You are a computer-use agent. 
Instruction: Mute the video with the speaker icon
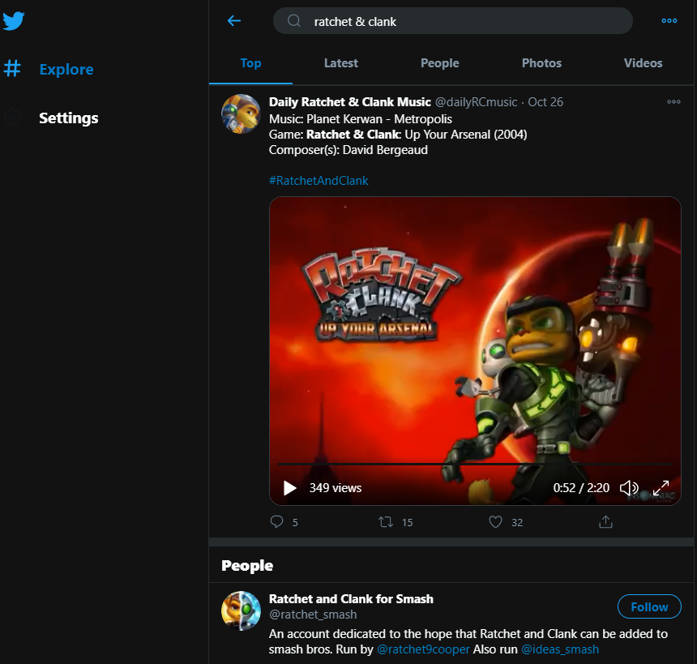[x=629, y=488]
